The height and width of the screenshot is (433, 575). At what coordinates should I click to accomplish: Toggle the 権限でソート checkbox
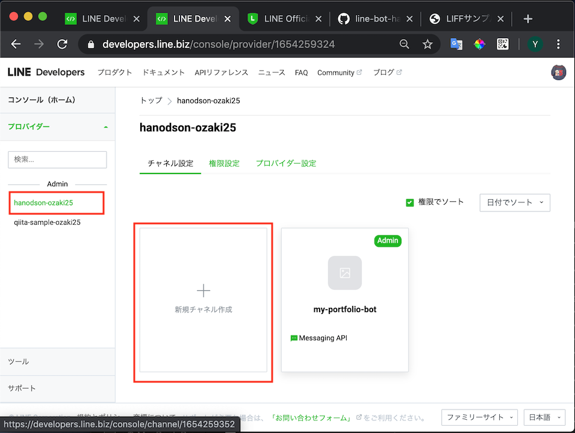coord(409,202)
